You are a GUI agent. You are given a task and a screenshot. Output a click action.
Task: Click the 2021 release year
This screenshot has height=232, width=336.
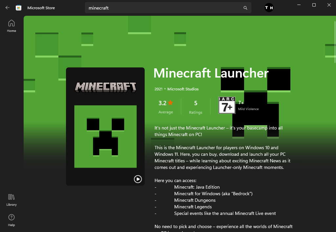[x=158, y=89]
